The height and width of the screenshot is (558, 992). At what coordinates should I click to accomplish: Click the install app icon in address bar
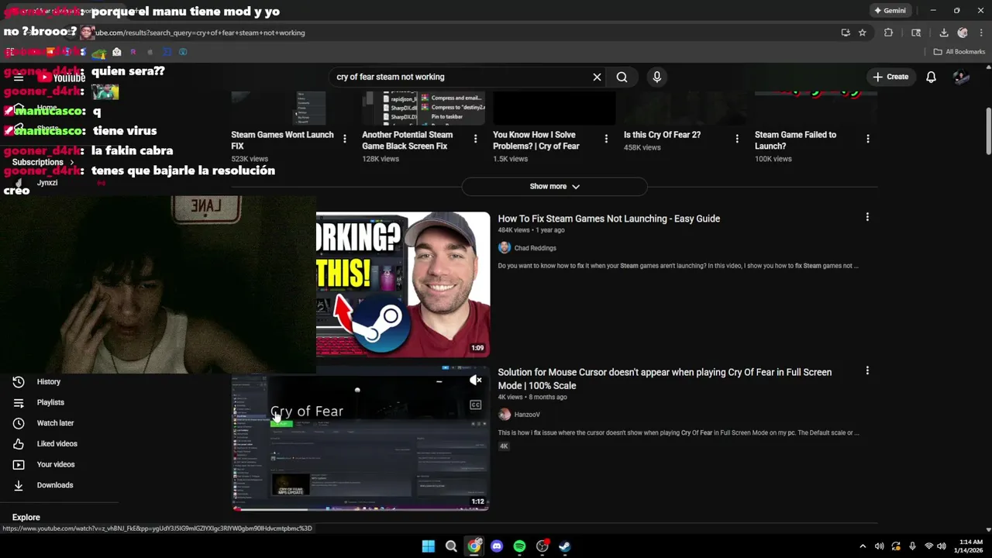(846, 33)
